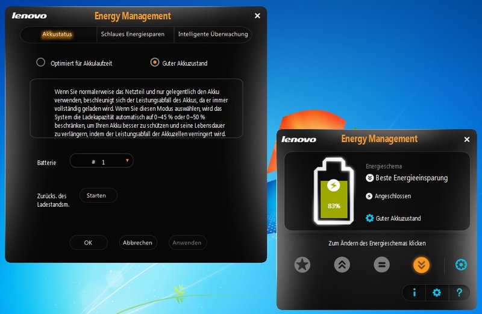Viewport: 482px width, 314px height.
Task: Choose the double up-arrow high performance plan
Action: (x=342, y=265)
